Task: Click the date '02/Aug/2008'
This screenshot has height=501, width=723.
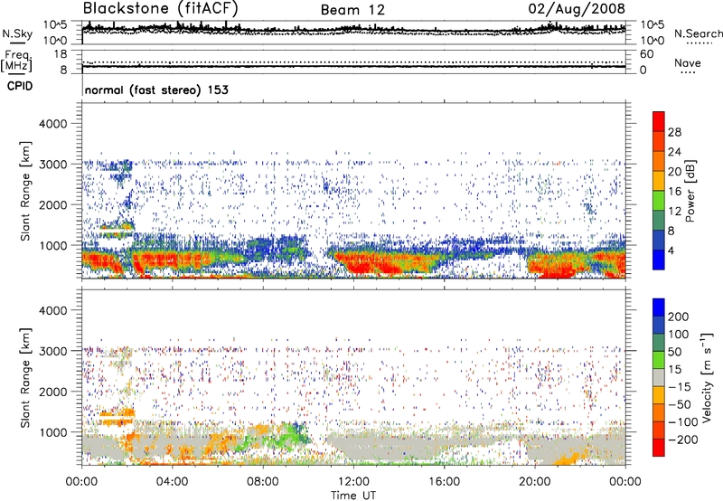Action: 577,8
